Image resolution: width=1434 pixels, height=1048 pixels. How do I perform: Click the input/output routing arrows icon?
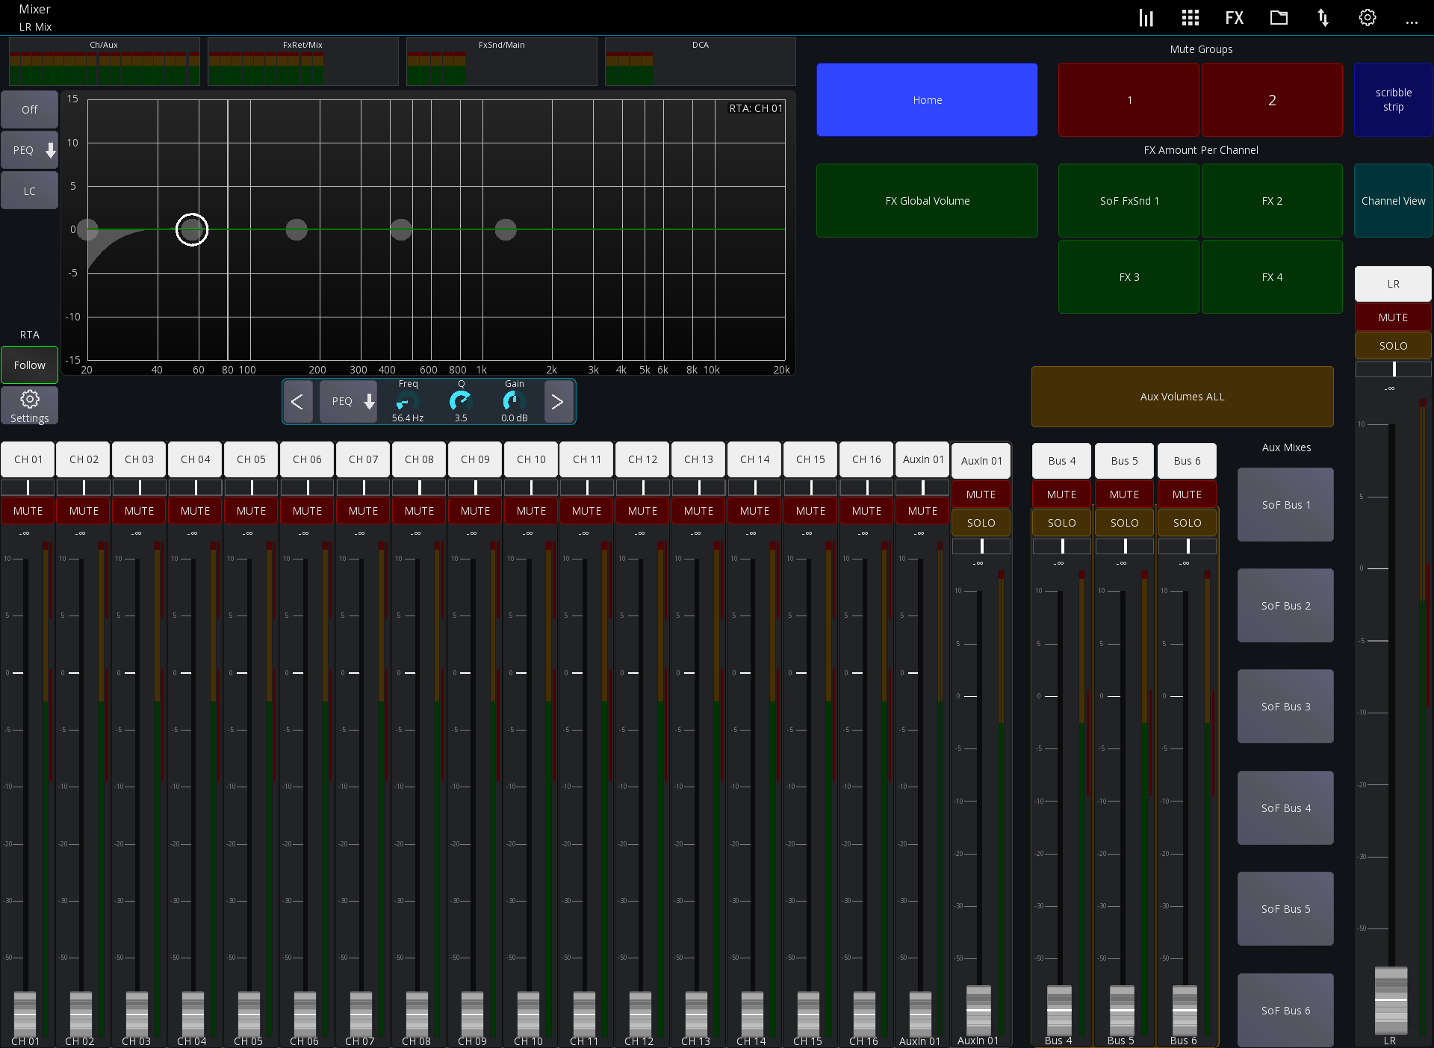[x=1323, y=17]
